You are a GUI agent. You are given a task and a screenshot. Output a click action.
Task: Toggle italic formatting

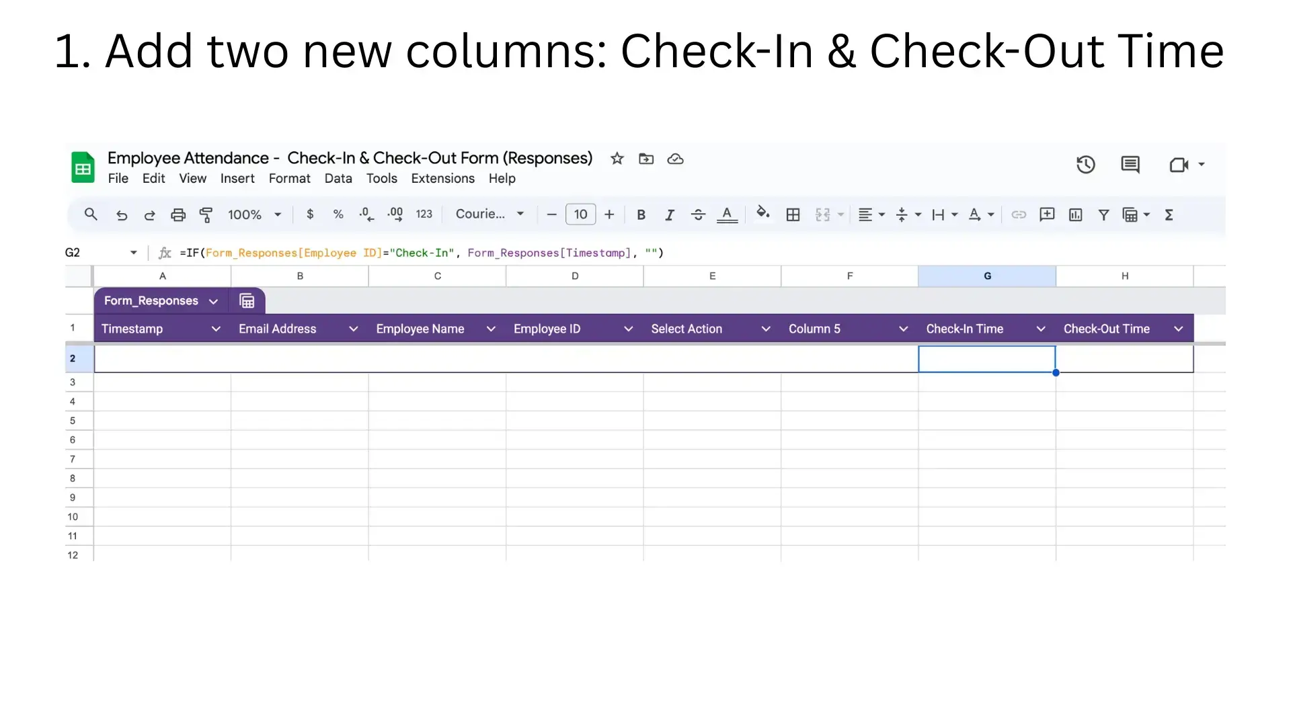pyautogui.click(x=670, y=214)
